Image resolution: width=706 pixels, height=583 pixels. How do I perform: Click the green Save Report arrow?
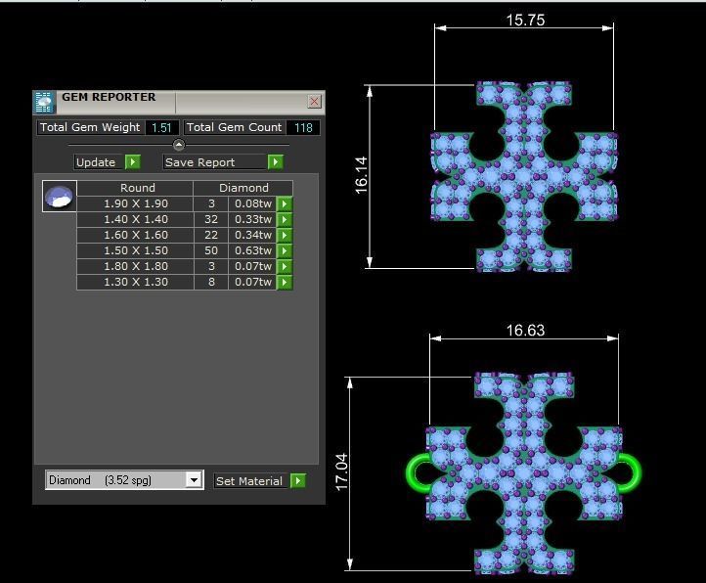coord(276,161)
